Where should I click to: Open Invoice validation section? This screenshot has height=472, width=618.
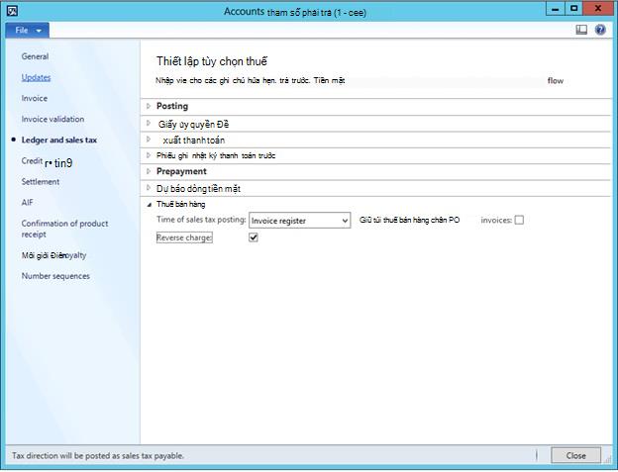52,119
